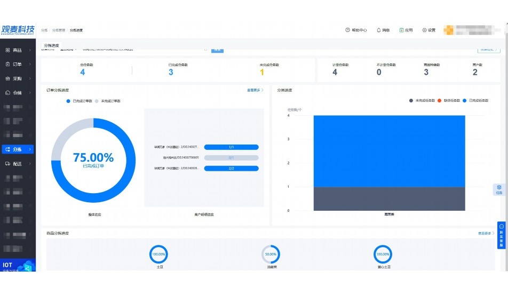508x294 pixels.
Task: Click the green 应用 apps icon
Action: pos(402,30)
